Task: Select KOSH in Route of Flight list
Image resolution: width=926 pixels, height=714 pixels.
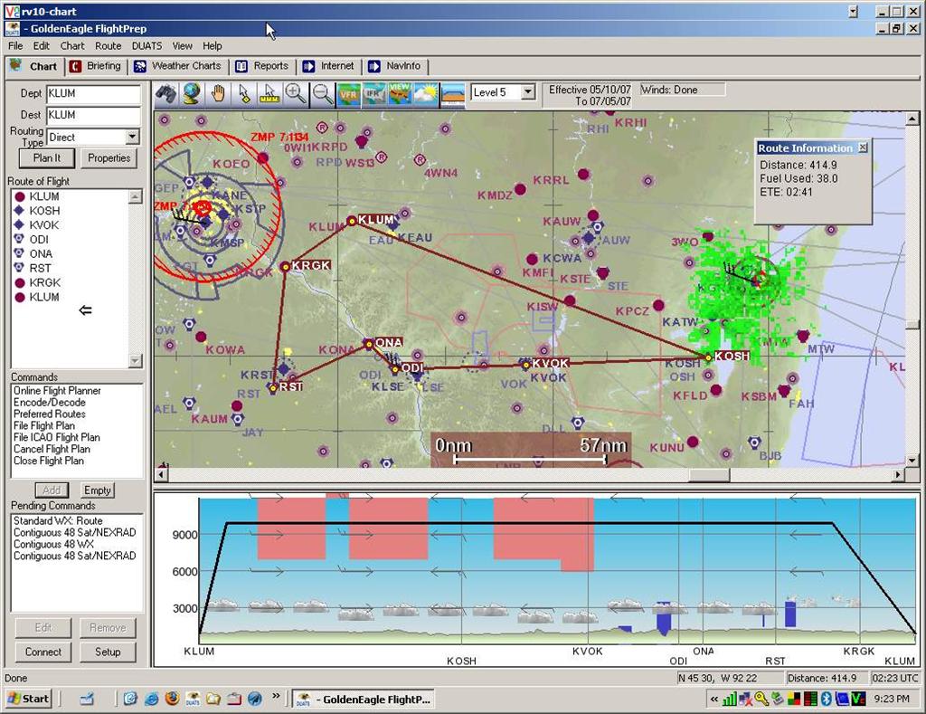Action: pos(44,211)
